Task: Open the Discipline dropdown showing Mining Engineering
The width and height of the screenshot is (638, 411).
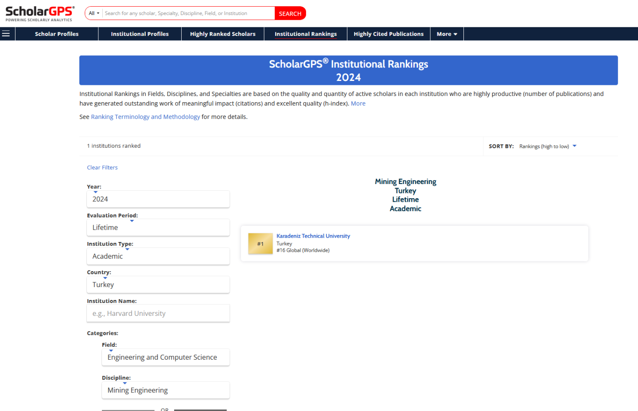Action: 166,390
